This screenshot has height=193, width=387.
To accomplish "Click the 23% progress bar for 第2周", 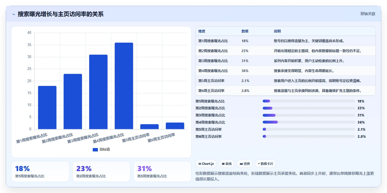I will click(309, 108).
